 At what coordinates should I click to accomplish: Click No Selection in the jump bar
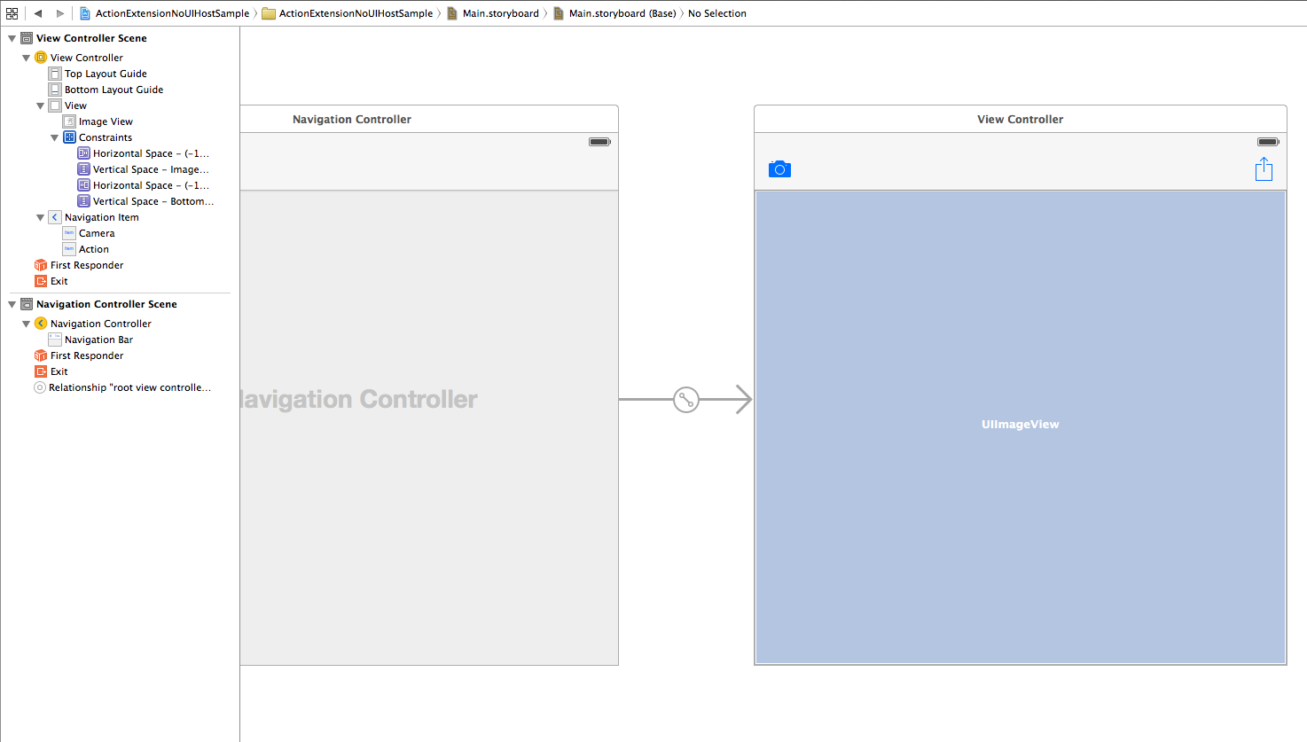tap(716, 13)
